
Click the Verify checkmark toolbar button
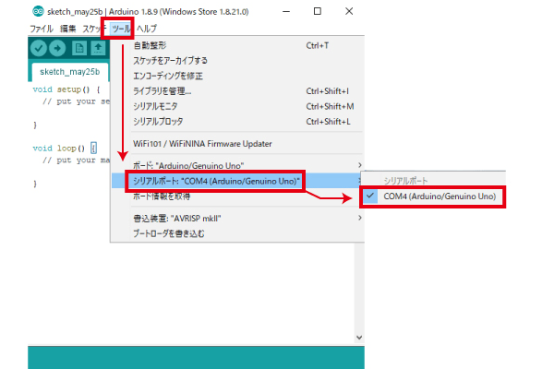(x=39, y=48)
